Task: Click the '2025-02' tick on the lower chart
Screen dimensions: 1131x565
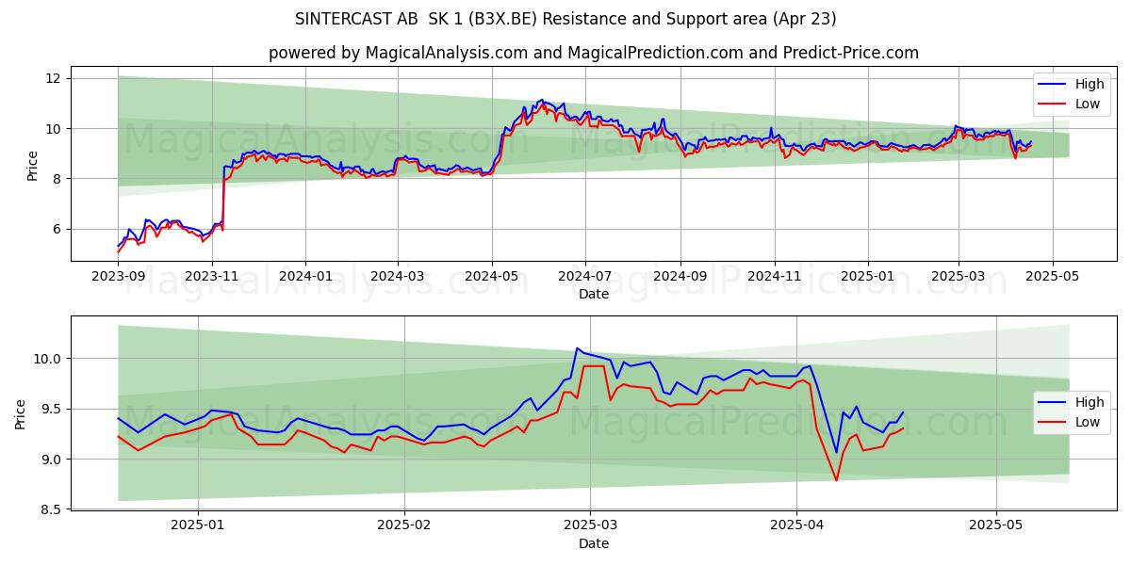Action: (x=403, y=526)
